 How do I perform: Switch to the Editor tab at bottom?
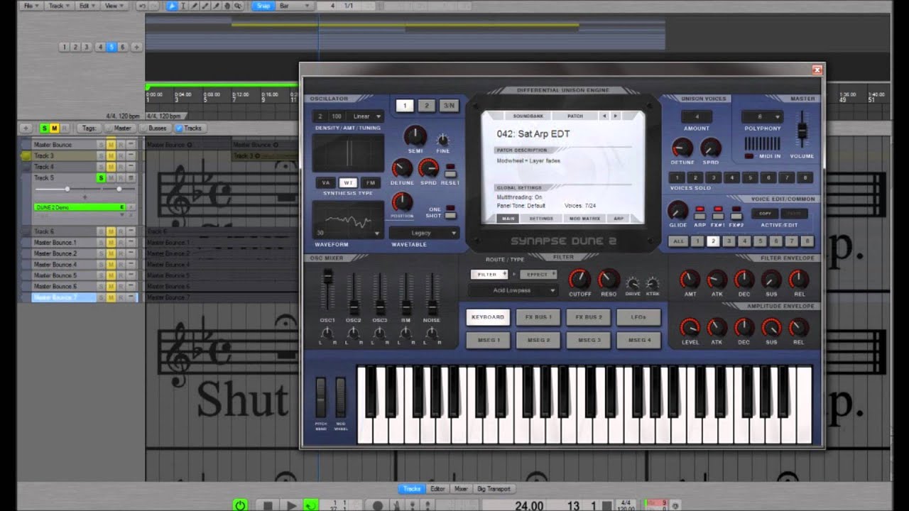(x=437, y=488)
